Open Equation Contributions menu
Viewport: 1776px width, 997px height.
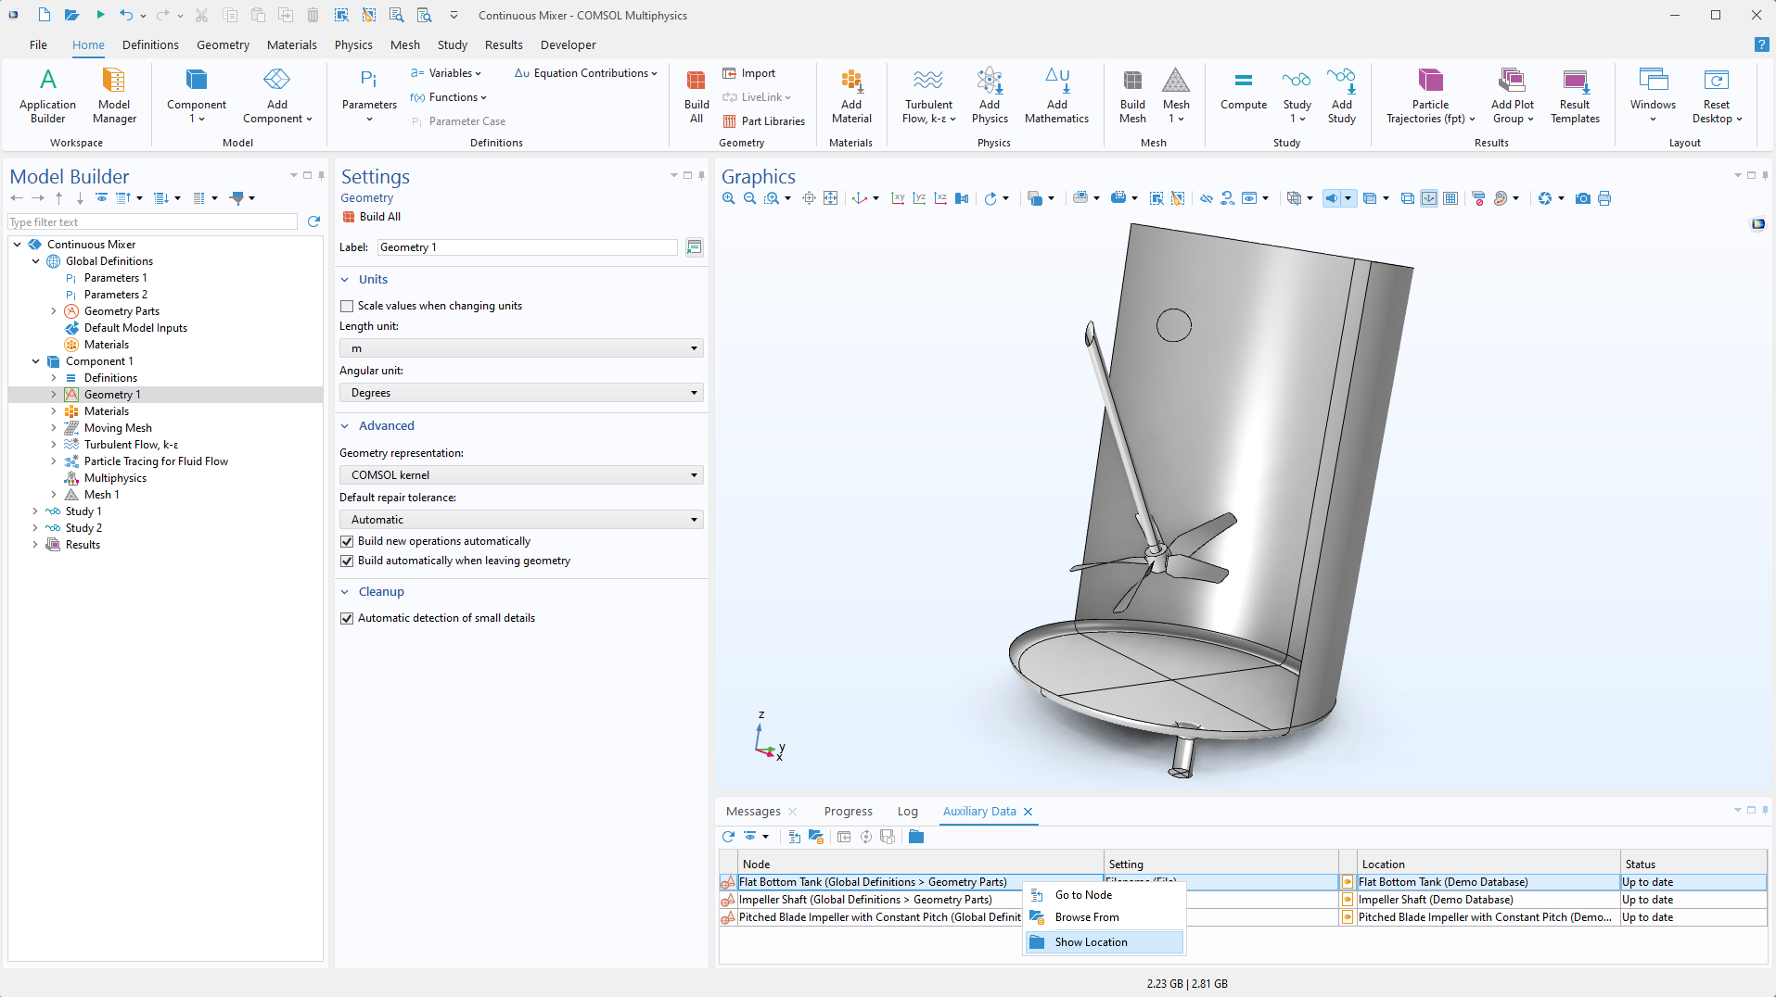pos(586,73)
